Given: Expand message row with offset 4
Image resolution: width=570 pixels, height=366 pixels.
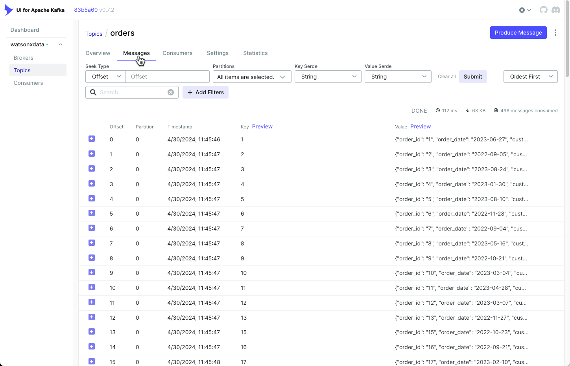Looking at the screenshot, I should (92, 198).
